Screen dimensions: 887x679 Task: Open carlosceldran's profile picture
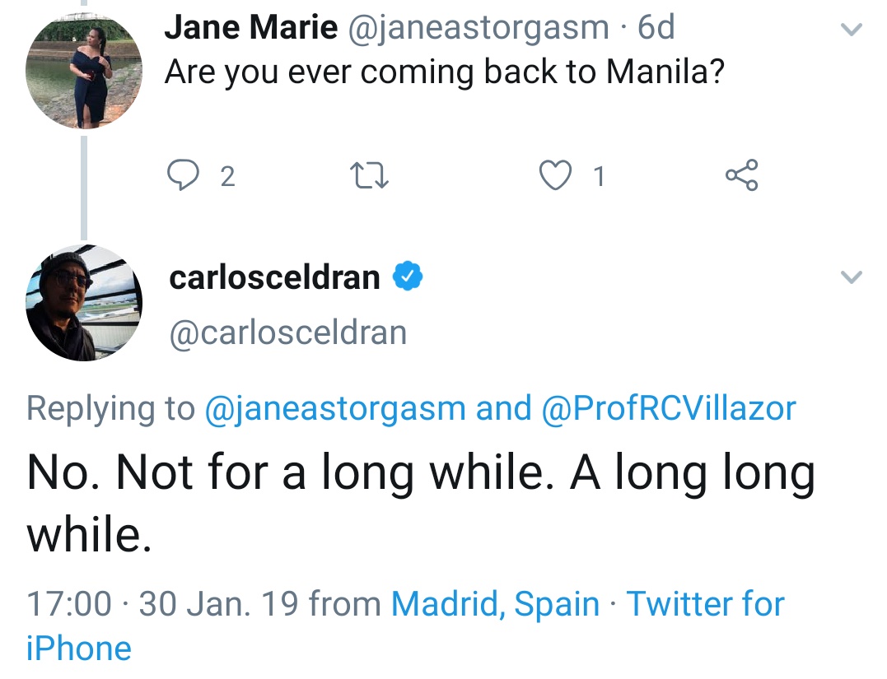(84, 302)
